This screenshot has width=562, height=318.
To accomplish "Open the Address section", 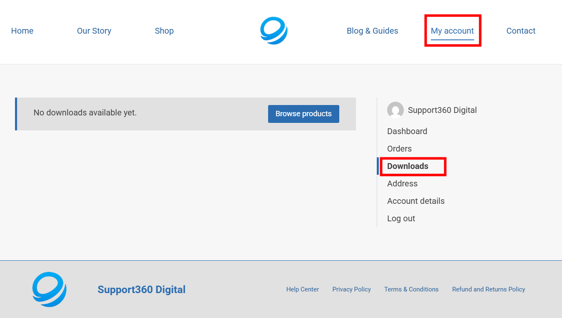I will coord(402,183).
